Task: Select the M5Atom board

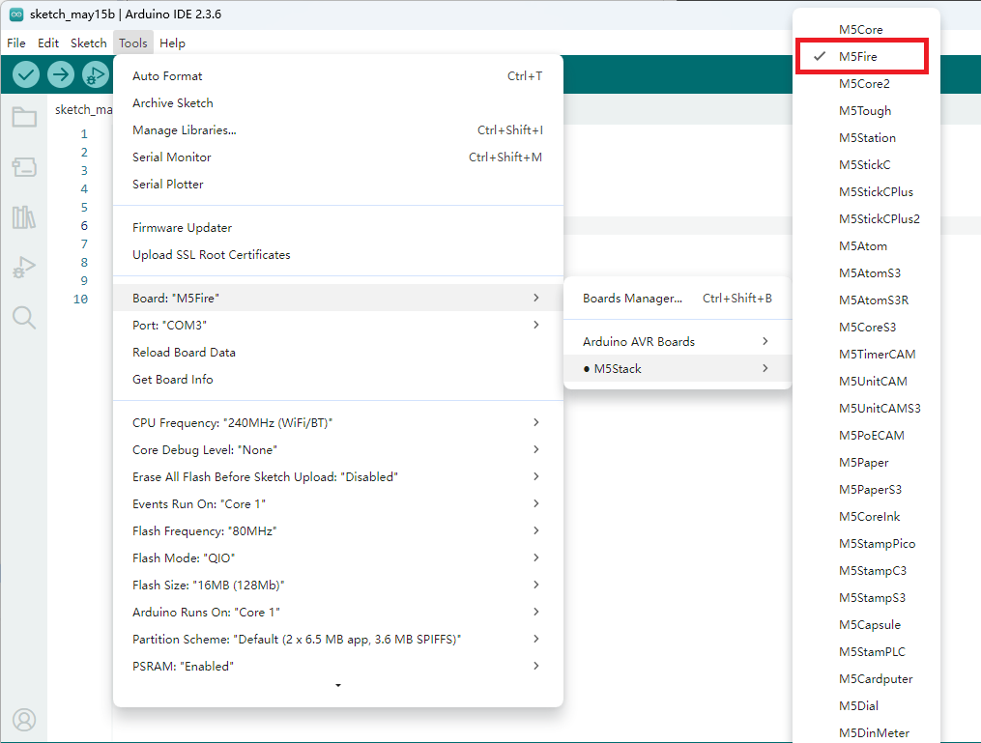Action: pyautogui.click(x=867, y=245)
